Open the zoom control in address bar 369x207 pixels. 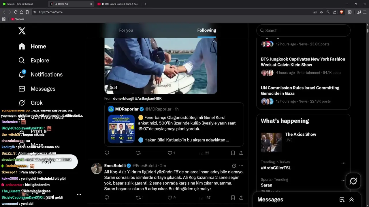tap(328, 12)
